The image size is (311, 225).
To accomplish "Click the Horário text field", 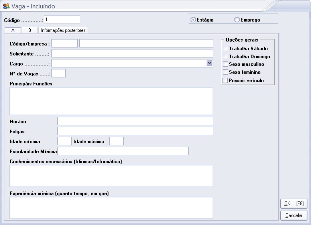I will (x=135, y=121).
